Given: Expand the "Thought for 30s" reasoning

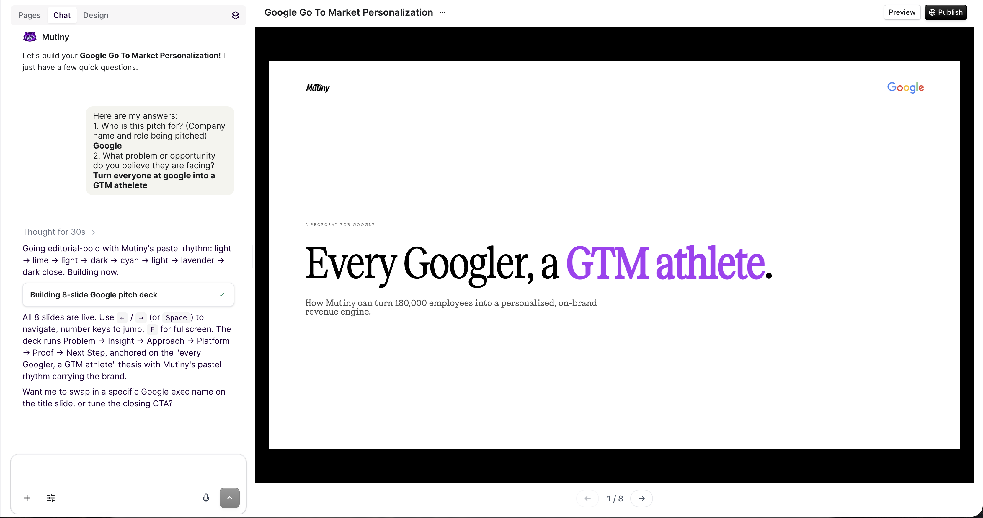Looking at the screenshot, I should pyautogui.click(x=59, y=232).
